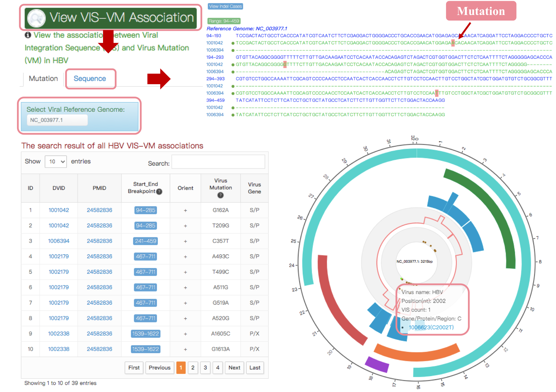Go to page 2 of results
The height and width of the screenshot is (392, 556).
tap(193, 368)
